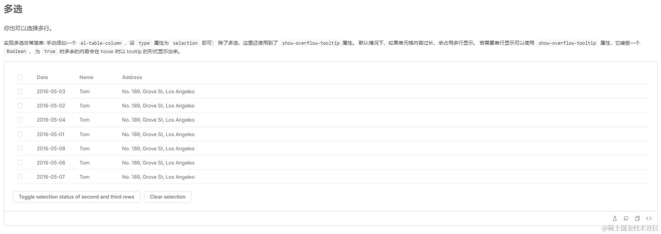Click the date cell 2016-05-04

click(x=51, y=120)
